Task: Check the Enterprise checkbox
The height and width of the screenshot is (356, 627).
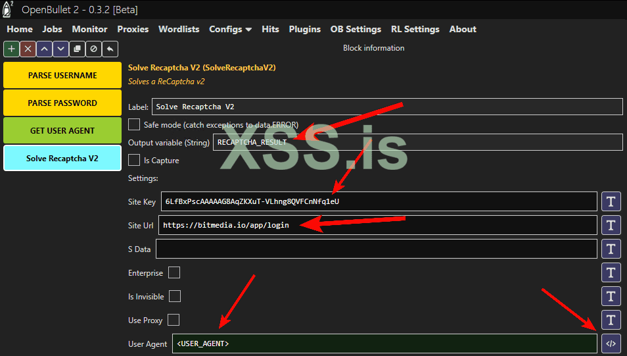Action: [x=174, y=272]
